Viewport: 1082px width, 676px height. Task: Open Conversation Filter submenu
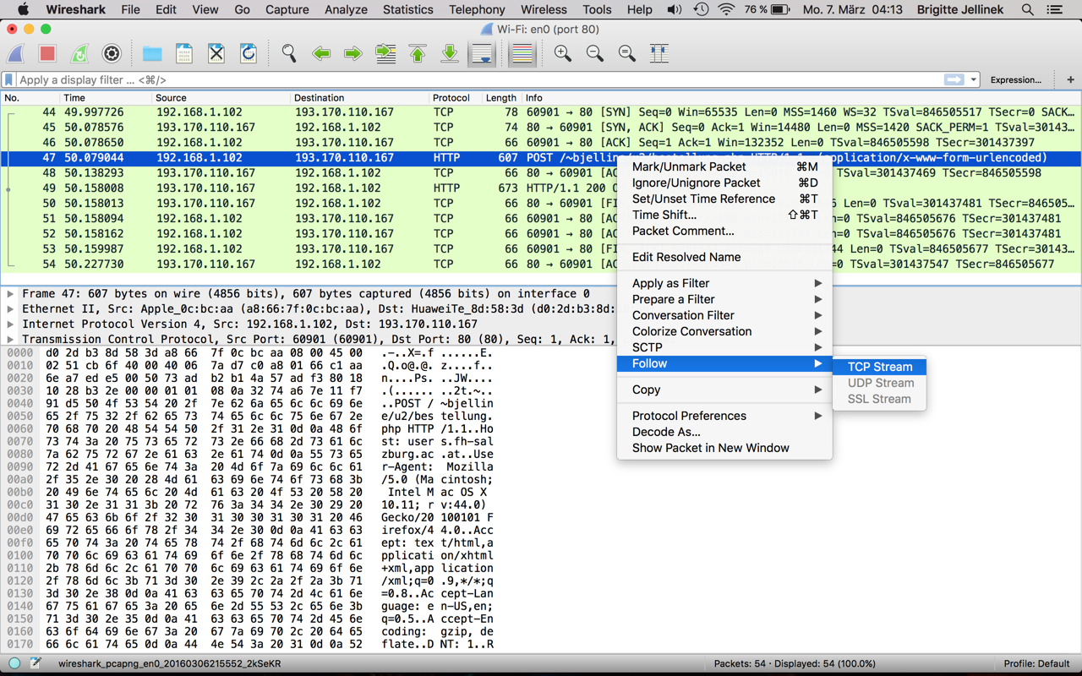coord(724,315)
